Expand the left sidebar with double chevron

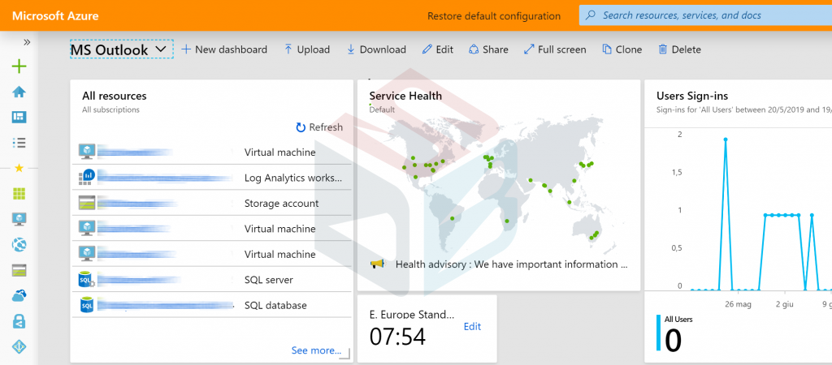[x=27, y=42]
